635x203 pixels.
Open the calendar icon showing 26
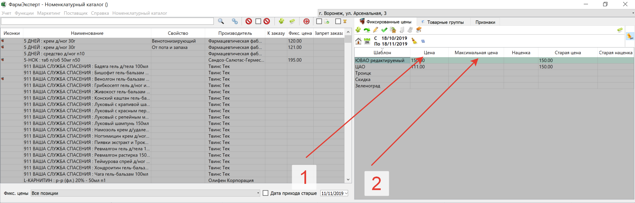pyautogui.click(x=367, y=41)
